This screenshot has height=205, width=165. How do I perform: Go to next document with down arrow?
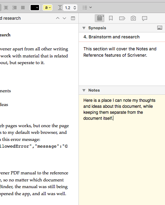coord(64,18)
